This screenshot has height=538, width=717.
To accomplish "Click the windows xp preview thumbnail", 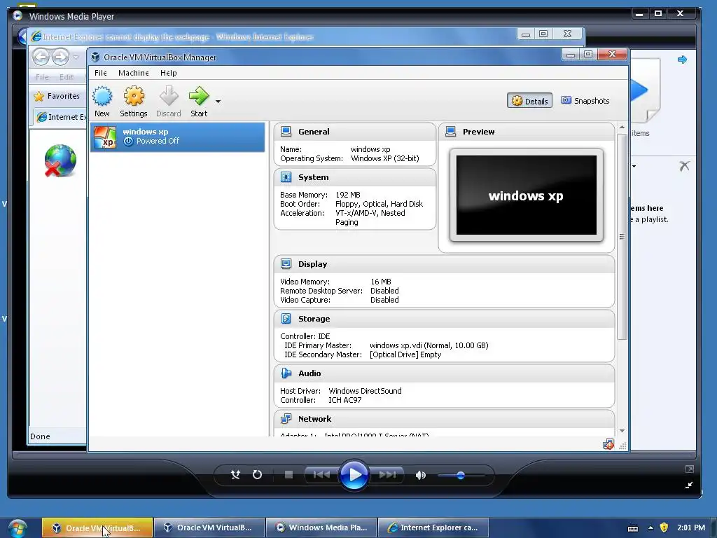I will point(527,195).
